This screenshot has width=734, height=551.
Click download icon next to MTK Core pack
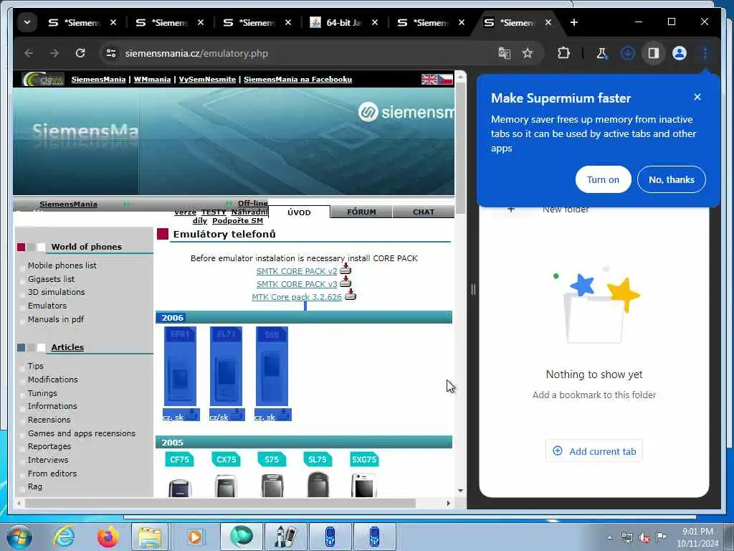[350, 295]
